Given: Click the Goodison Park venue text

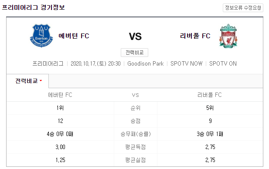Looking at the screenshot, I should tap(146, 63).
